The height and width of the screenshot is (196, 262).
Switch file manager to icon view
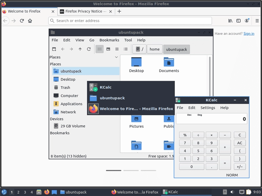click(100, 49)
